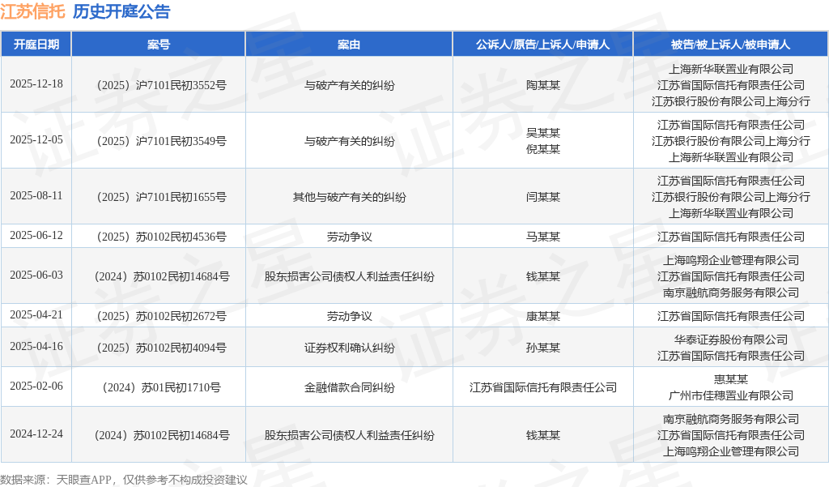Click defendant 华泰证券股份有限公司
Image resolution: width=829 pixels, height=487 pixels.
point(731,340)
